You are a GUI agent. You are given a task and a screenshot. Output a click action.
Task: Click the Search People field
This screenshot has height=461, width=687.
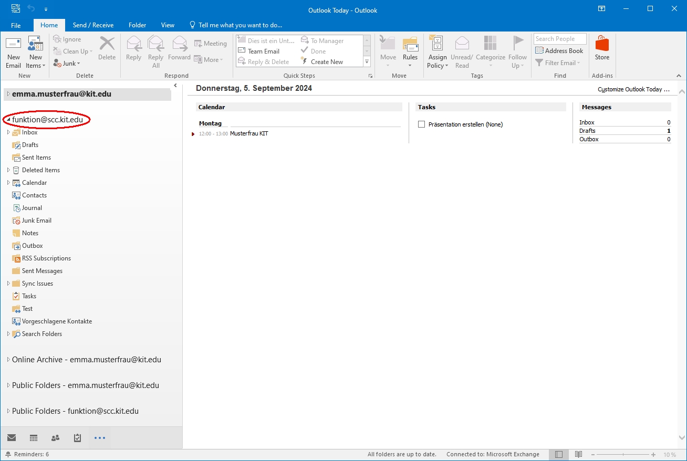pos(560,39)
